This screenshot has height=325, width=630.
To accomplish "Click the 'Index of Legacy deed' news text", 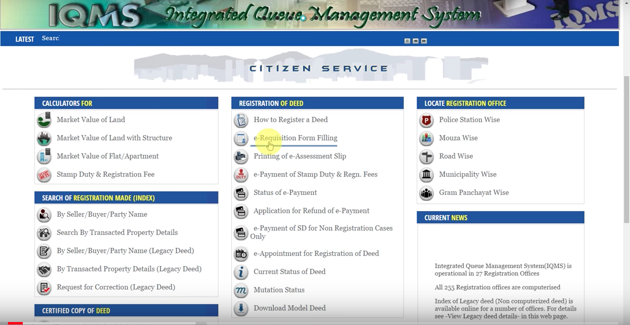I will tap(506, 309).
